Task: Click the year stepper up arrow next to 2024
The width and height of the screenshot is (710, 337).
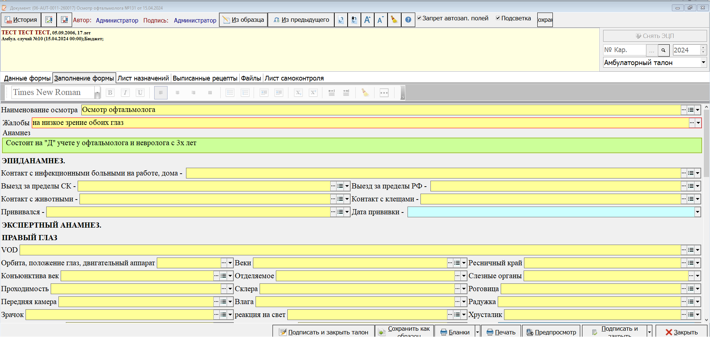Action: 703,47
